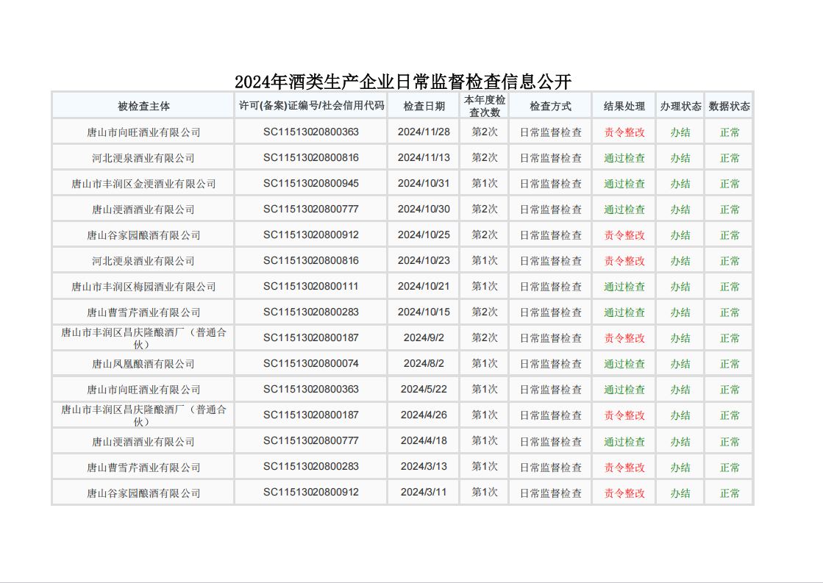Click 唐山曹雪芹酒业有限公司 in the 2024/10/15 row
Image resolution: width=823 pixels, height=583 pixels.
pyautogui.click(x=143, y=312)
